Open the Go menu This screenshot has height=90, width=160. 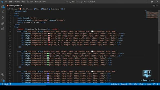[28, 2]
